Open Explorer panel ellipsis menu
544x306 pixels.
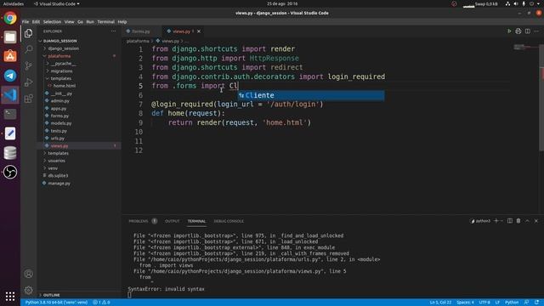[113, 31]
